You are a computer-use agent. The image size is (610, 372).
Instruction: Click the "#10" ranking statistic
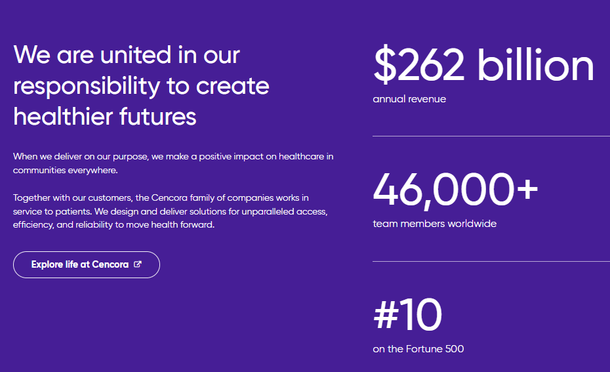[x=407, y=315]
